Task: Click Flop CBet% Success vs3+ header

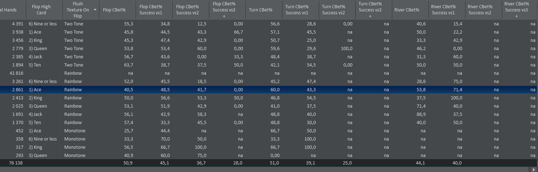Action: point(224,10)
